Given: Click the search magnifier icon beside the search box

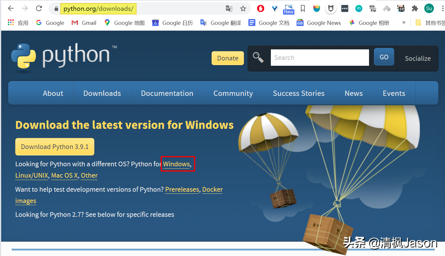Looking at the screenshot, I should tap(258, 57).
